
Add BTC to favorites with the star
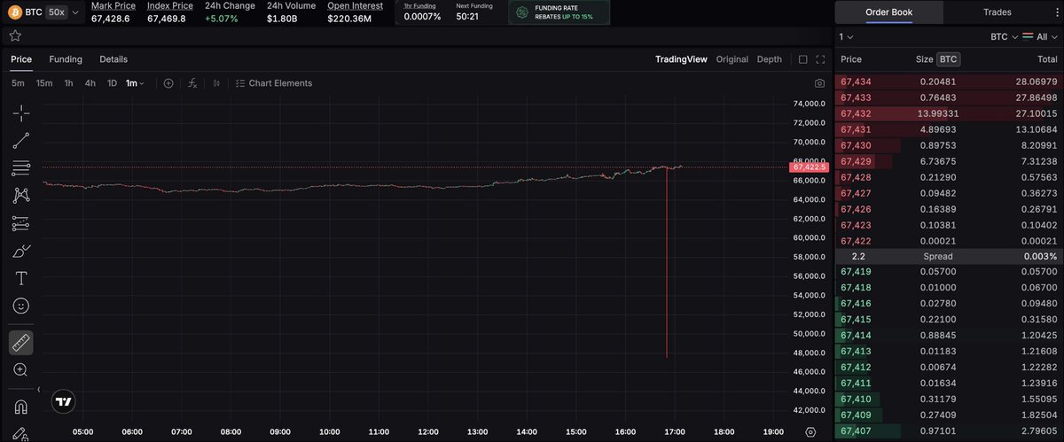coord(15,35)
